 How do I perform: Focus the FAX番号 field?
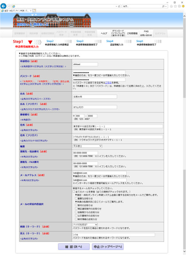click(85, 163)
